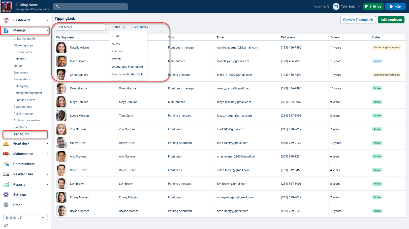
Task: Expand the Reports section chevron
Action: 47,184
